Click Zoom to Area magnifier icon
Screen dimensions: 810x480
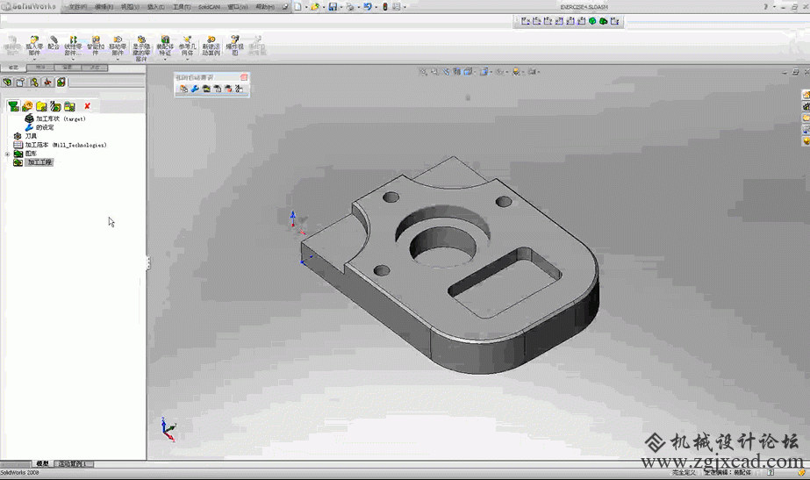tap(434, 72)
